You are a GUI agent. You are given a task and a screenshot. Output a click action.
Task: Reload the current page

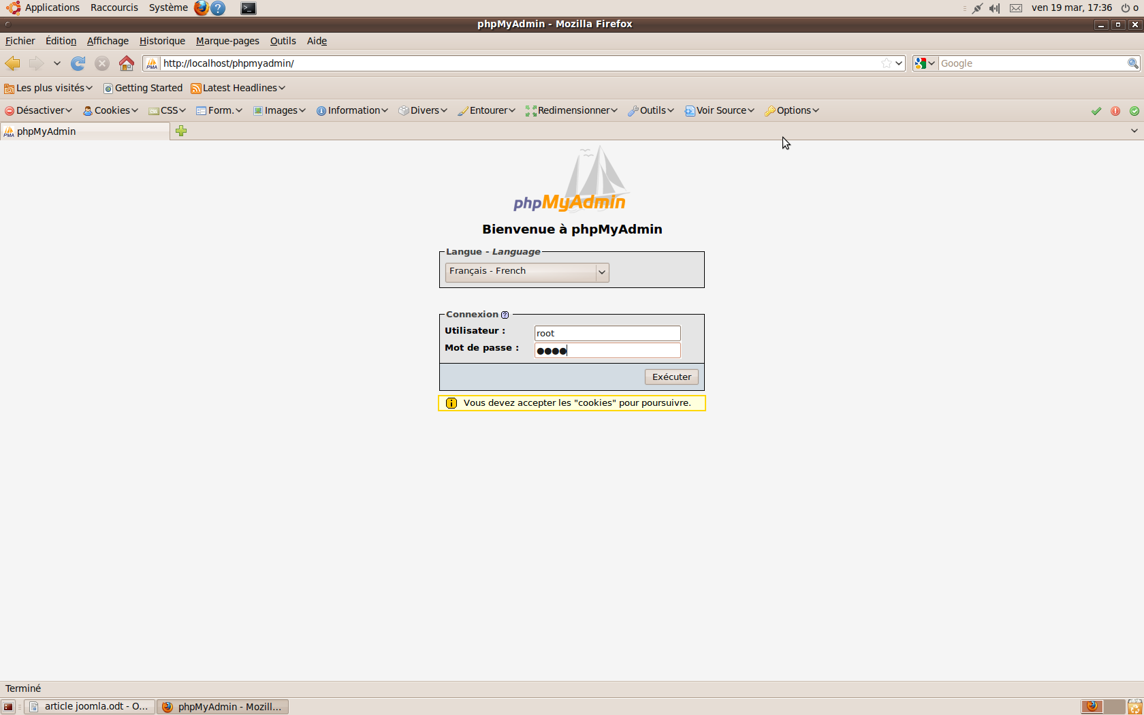pyautogui.click(x=78, y=63)
